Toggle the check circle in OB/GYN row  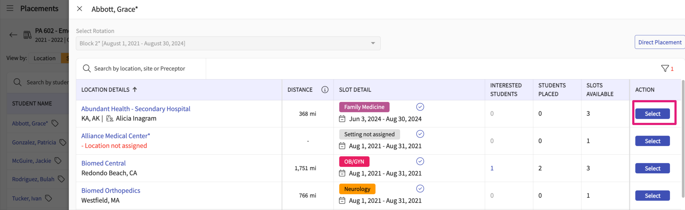pyautogui.click(x=420, y=161)
